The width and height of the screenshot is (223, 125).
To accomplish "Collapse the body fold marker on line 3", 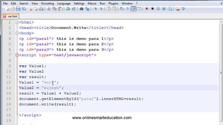I will [x=17, y=33].
